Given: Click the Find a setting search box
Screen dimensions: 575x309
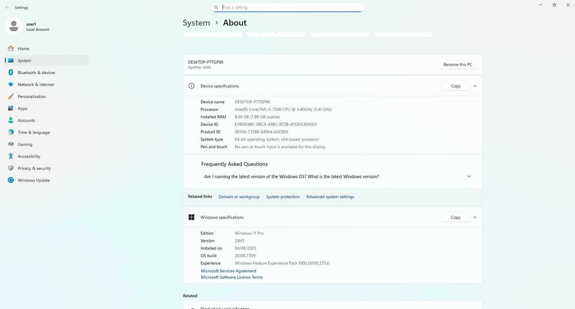Looking at the screenshot, I should click(287, 7).
